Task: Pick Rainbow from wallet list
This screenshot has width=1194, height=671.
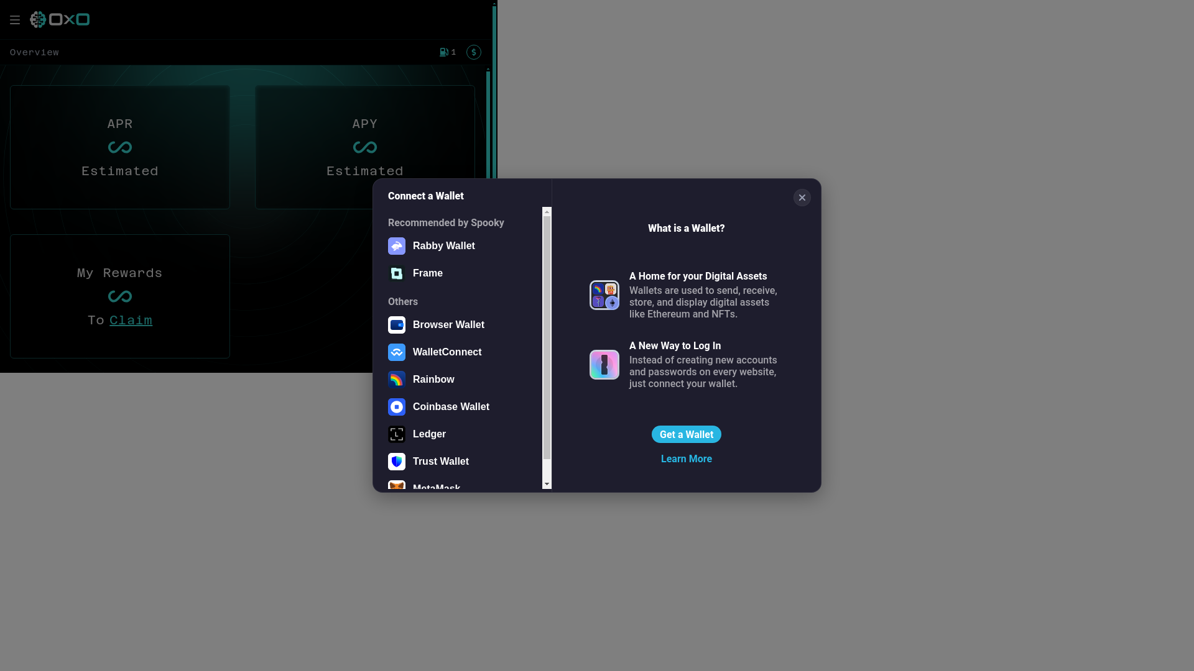Action: click(462, 380)
